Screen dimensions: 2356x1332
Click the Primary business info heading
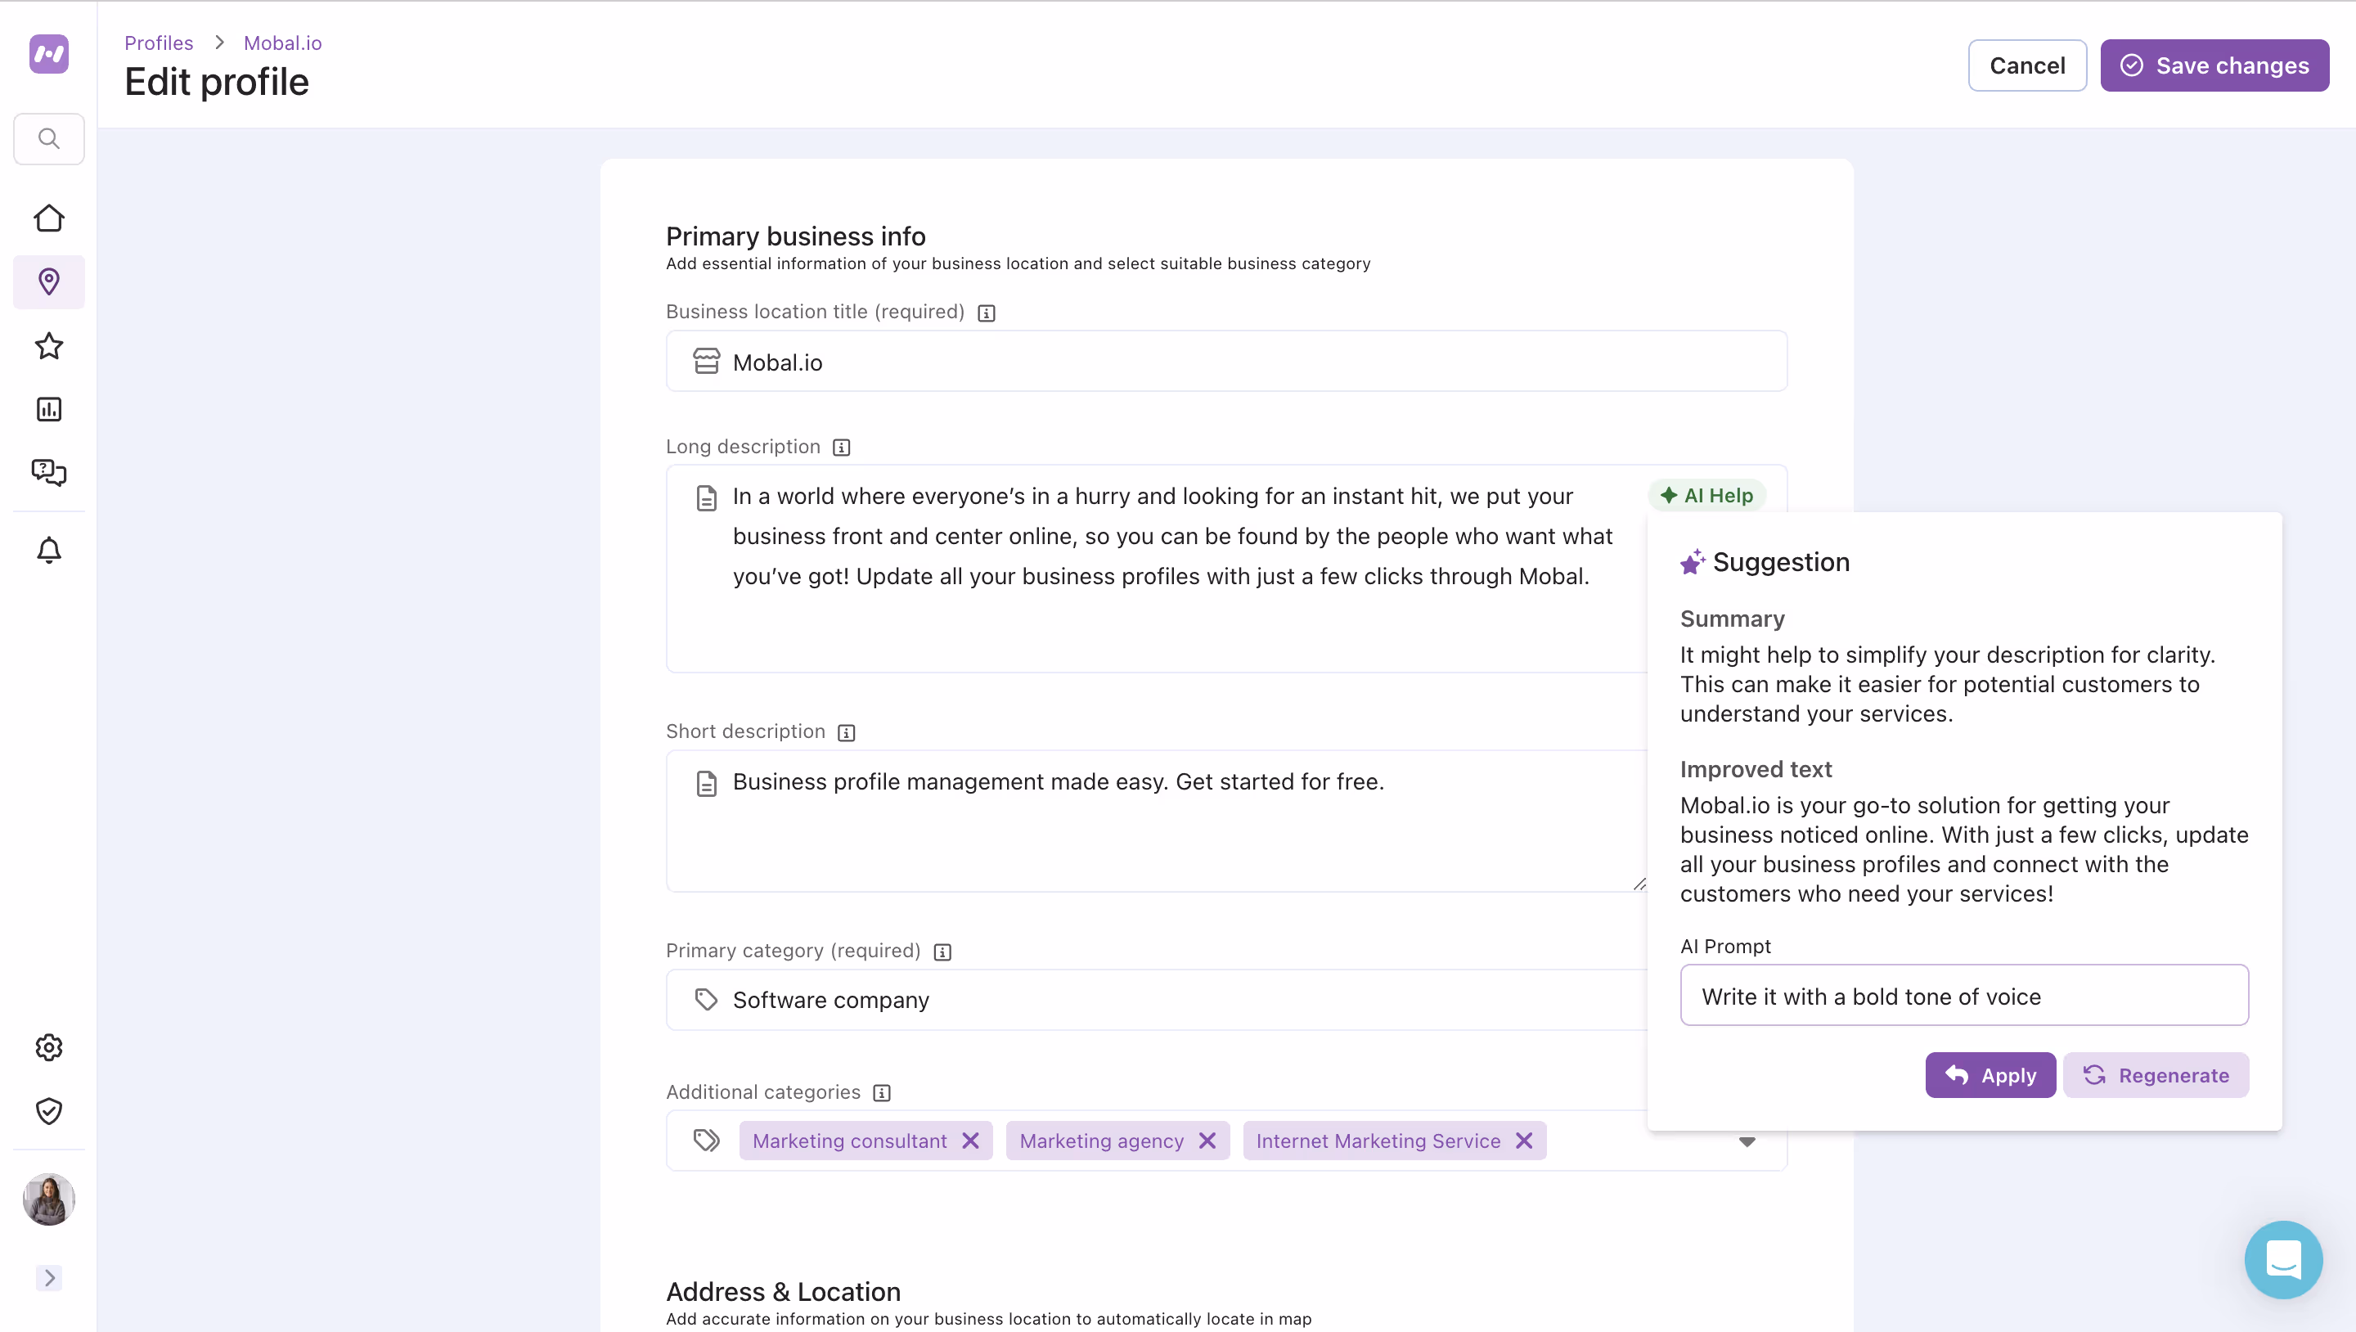point(796,237)
